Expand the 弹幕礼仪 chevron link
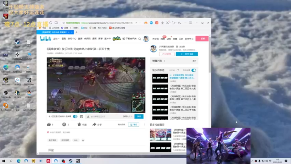Screen dimensions: 291x164 [128, 116]
